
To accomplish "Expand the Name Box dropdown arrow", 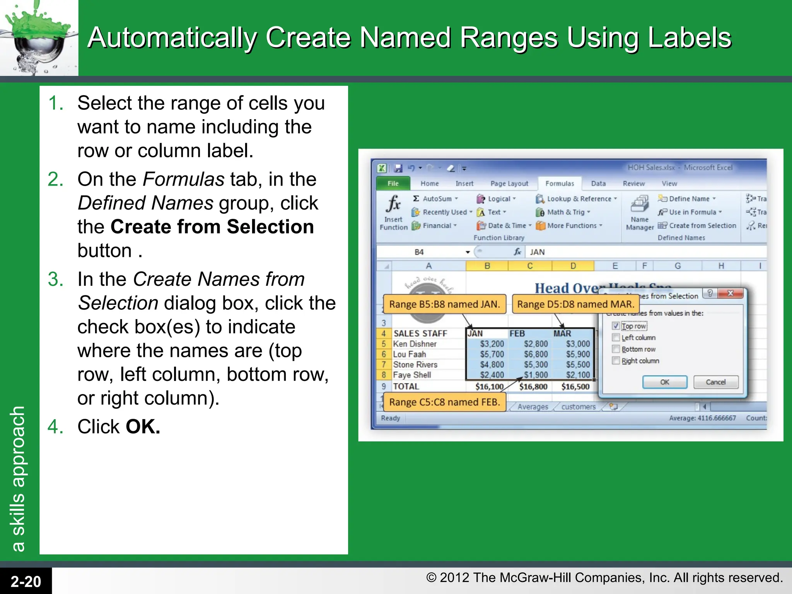I will point(468,252).
